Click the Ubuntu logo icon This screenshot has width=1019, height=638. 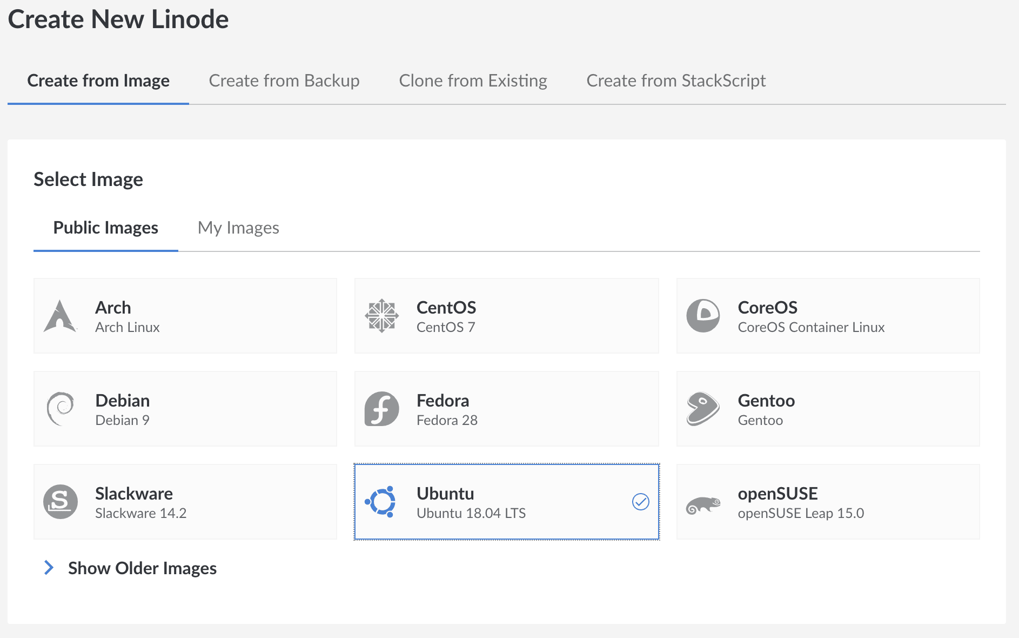tap(381, 502)
